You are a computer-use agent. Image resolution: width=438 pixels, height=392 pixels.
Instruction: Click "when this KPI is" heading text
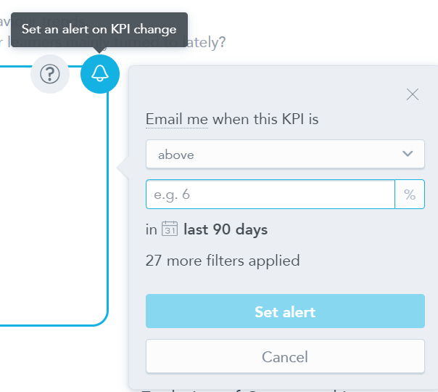coord(265,119)
